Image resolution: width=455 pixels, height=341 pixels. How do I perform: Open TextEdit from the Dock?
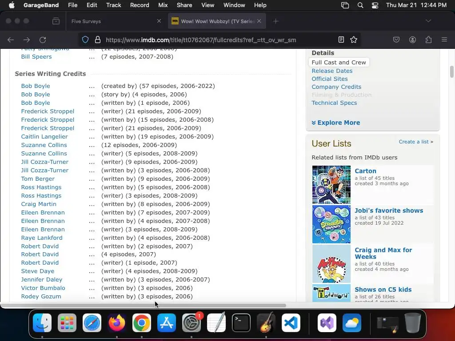(216, 323)
